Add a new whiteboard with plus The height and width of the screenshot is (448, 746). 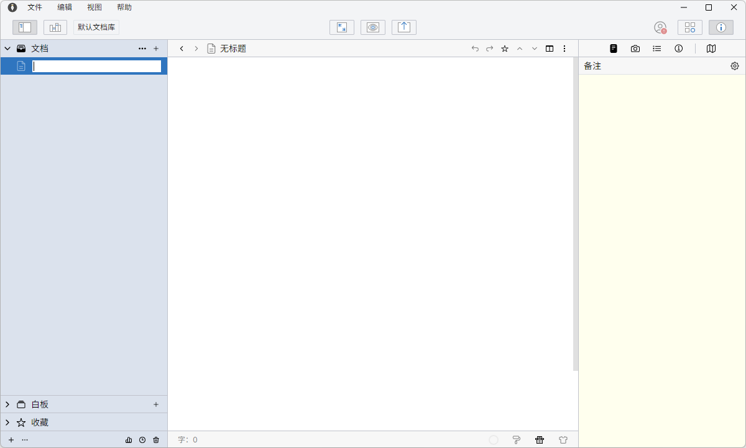point(156,404)
